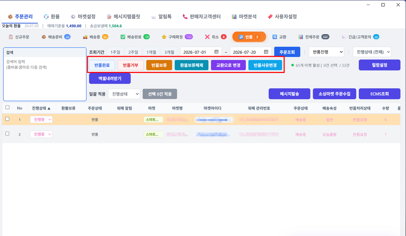Click the 반품거부 button
406x236 pixels.
pos(131,65)
